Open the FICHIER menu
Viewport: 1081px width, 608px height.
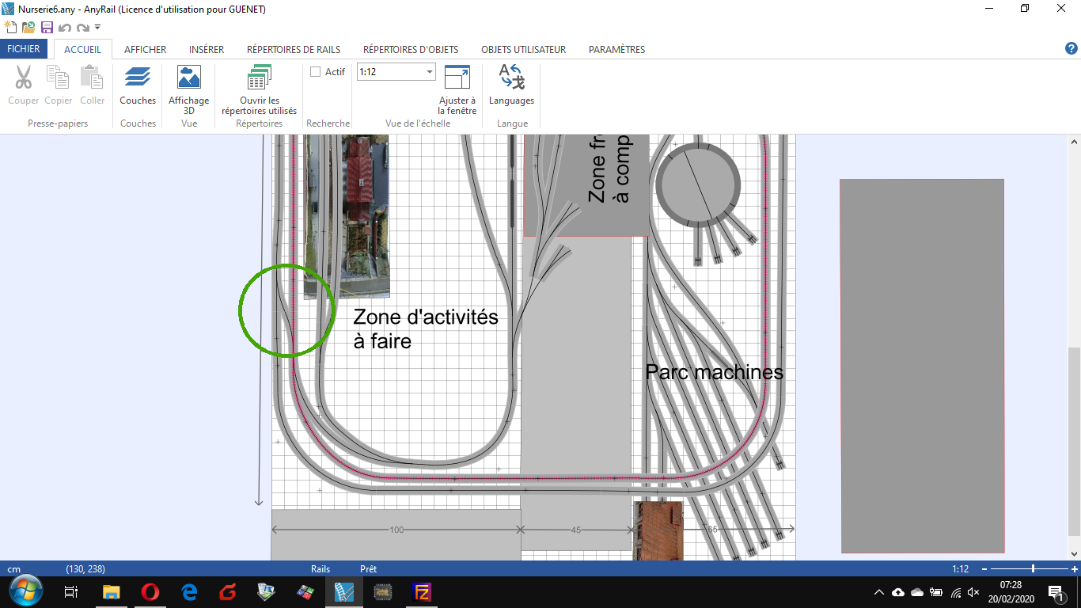[24, 49]
